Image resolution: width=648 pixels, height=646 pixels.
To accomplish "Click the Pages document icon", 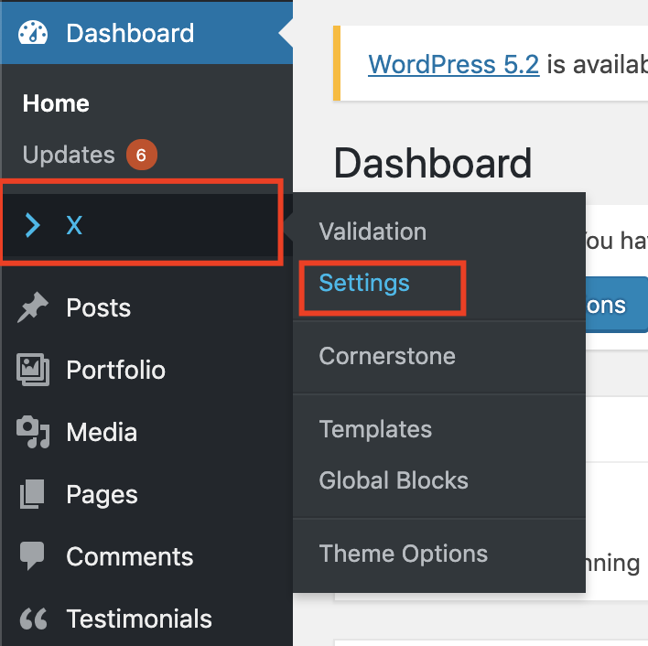I will point(34,495).
